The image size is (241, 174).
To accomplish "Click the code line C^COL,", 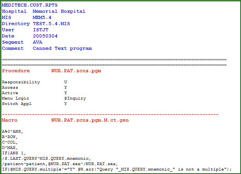I will (10, 142).
